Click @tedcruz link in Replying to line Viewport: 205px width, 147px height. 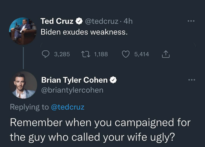[x=67, y=107]
